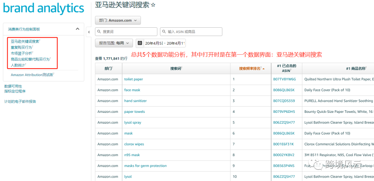
Task: Click the rank value 10 for lysol
Action: coord(235,177)
